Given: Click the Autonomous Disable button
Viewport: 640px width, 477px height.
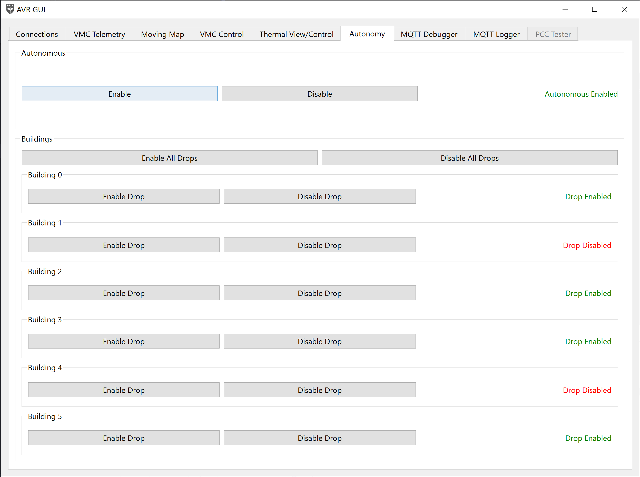Looking at the screenshot, I should [x=319, y=94].
